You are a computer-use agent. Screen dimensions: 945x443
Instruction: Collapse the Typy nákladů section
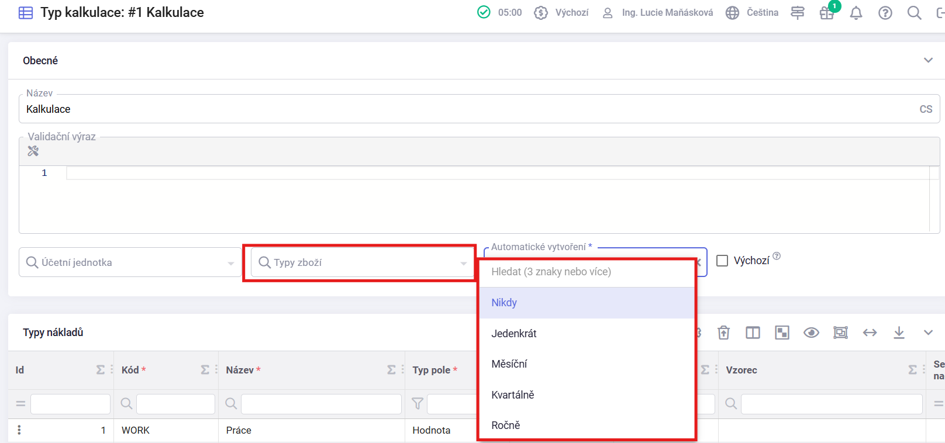(928, 333)
